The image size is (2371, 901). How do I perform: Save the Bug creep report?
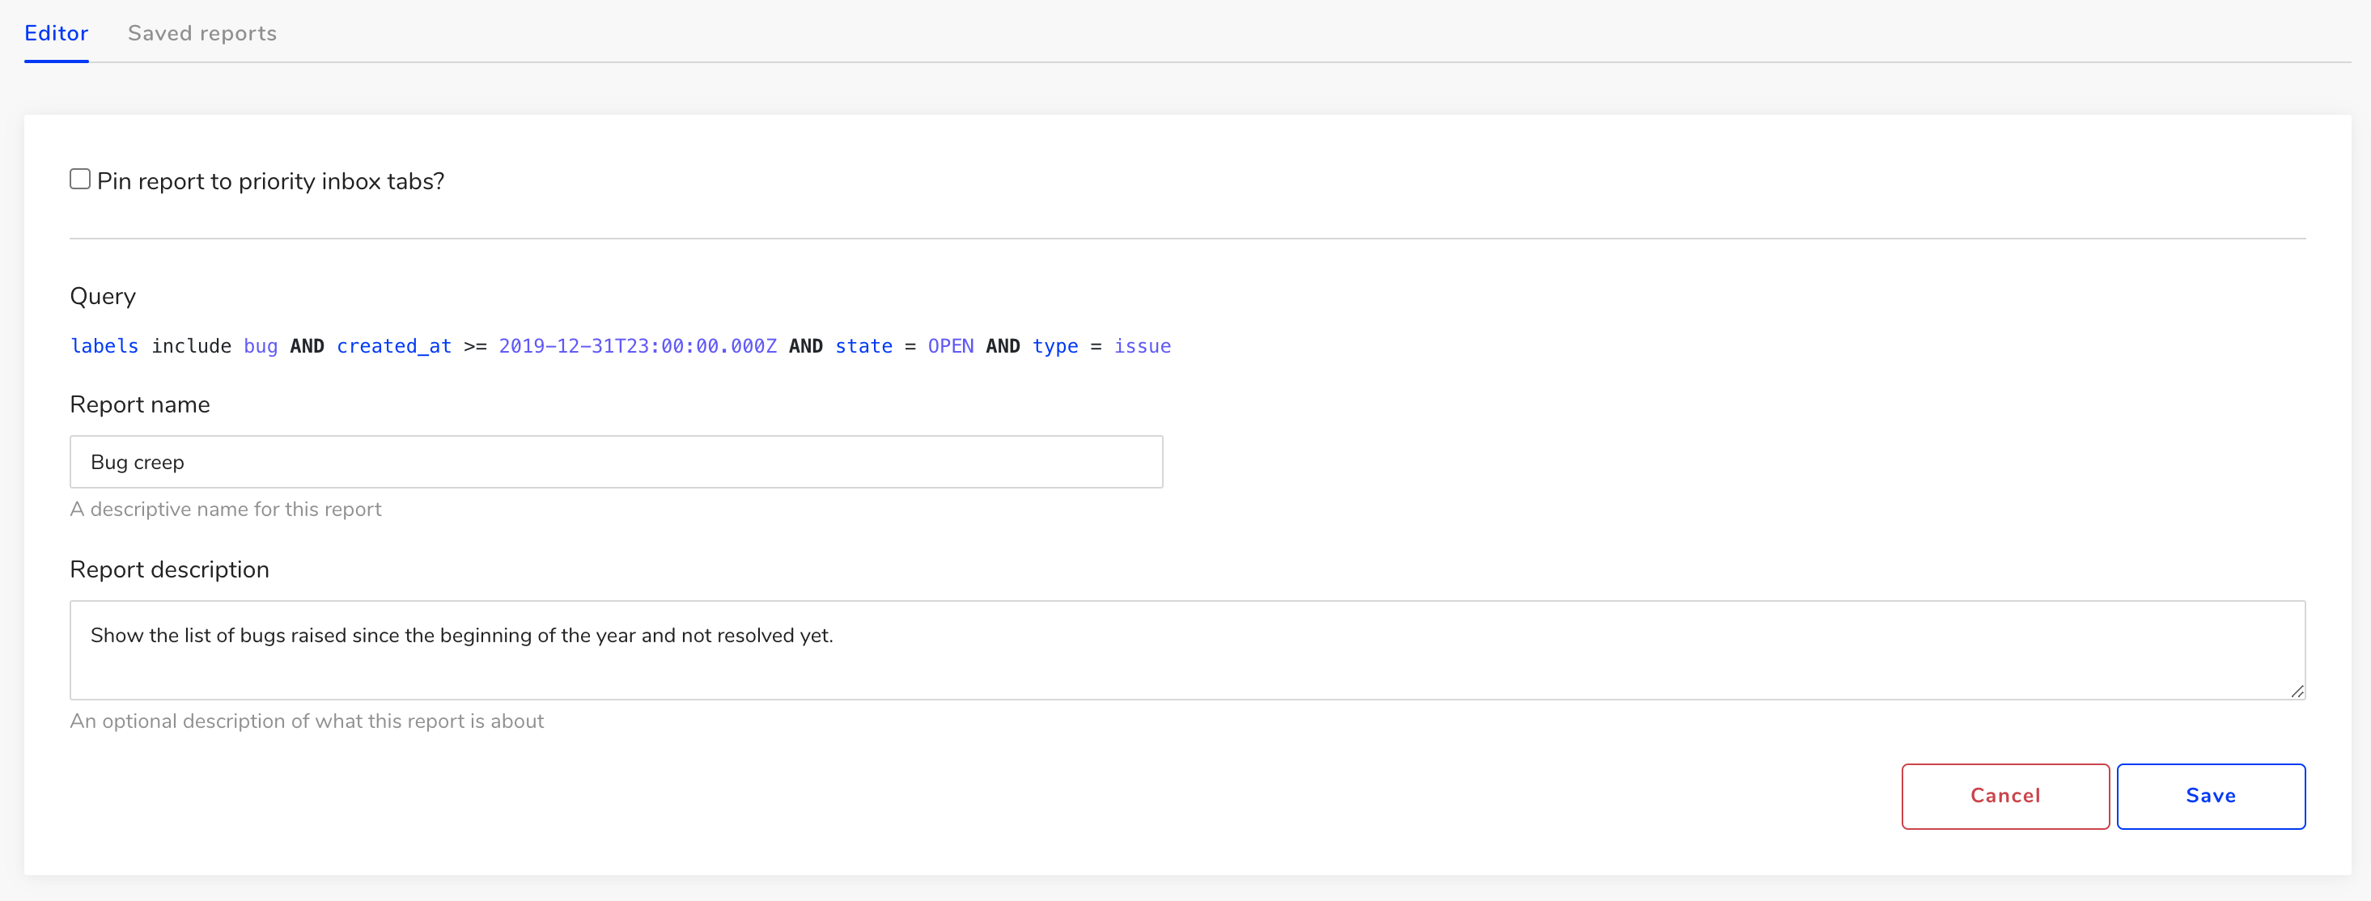pos(2210,796)
